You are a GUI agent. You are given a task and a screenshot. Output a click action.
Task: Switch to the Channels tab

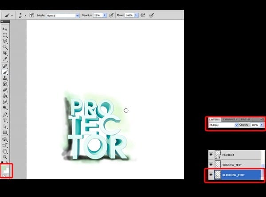pyautogui.click(x=230, y=120)
